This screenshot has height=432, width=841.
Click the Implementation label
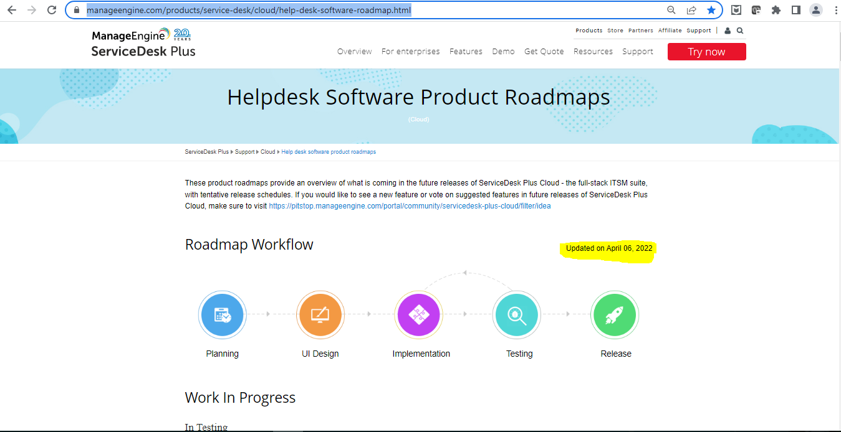421,354
